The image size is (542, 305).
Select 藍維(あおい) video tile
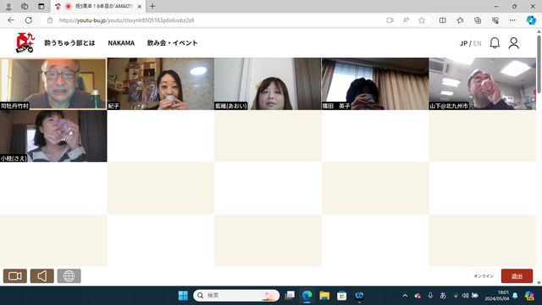[268, 84]
